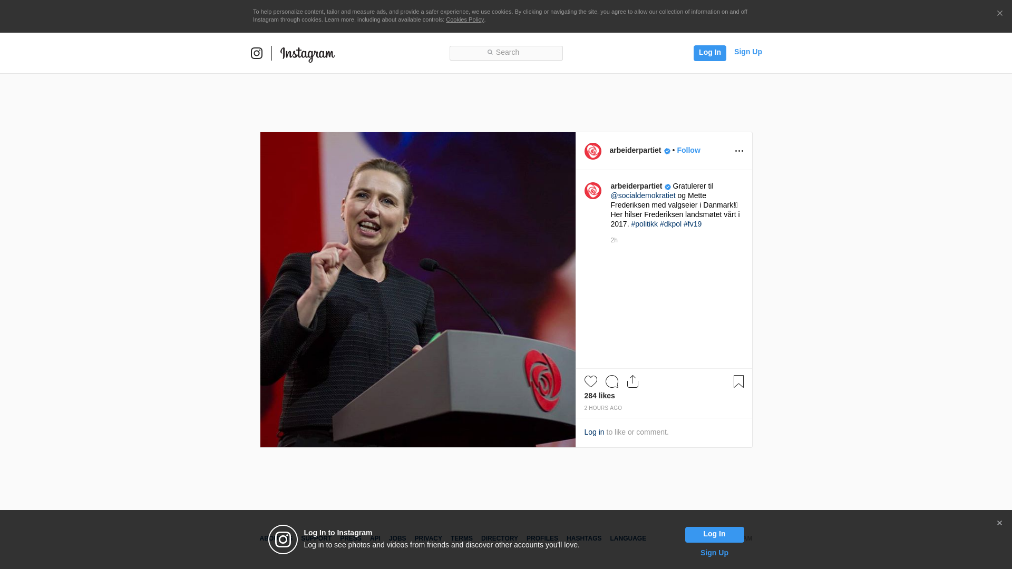Image resolution: width=1012 pixels, height=569 pixels.
Task: Close the bottom login prompt bar
Action: pos(999,523)
